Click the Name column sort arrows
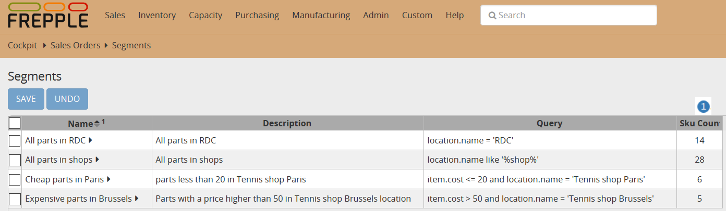 click(96, 124)
